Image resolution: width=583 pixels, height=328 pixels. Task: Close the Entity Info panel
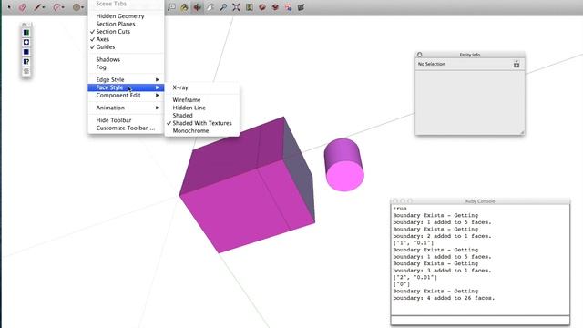coord(419,55)
